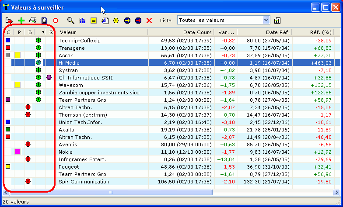Click the P column header
Image resolution: width=343 pixels, height=207 pixels.
point(19,32)
